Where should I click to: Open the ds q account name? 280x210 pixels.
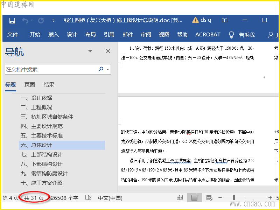[x=206, y=20]
